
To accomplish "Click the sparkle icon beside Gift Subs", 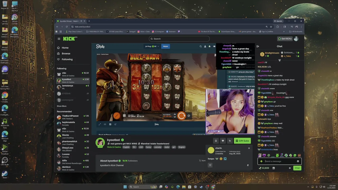I will click(230, 141).
